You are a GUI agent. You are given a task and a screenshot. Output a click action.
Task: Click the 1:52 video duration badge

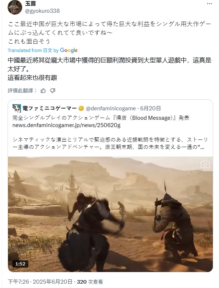[x=20, y=264]
